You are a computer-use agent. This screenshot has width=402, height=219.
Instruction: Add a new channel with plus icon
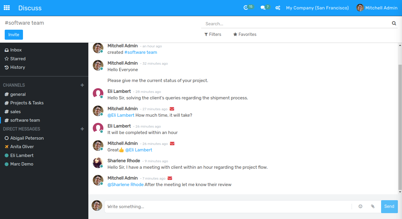pos(82,85)
